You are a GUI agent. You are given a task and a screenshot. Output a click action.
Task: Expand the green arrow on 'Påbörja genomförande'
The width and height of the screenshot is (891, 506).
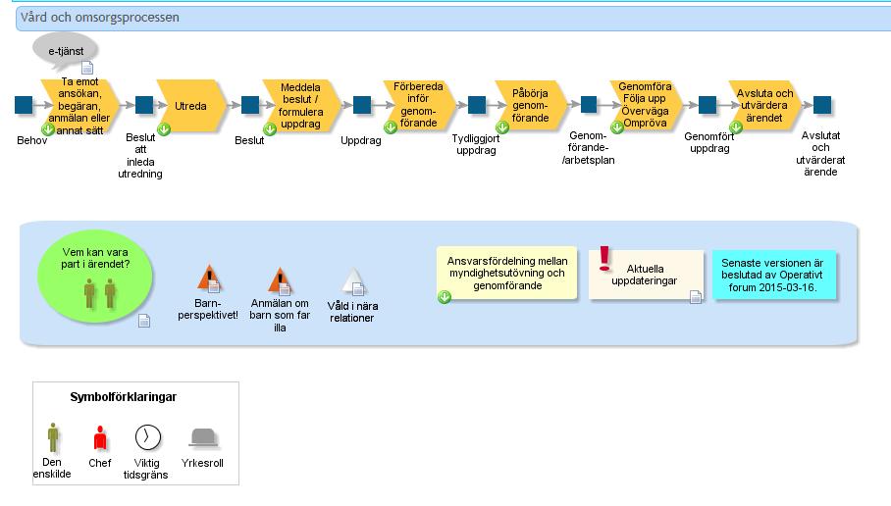click(501, 126)
